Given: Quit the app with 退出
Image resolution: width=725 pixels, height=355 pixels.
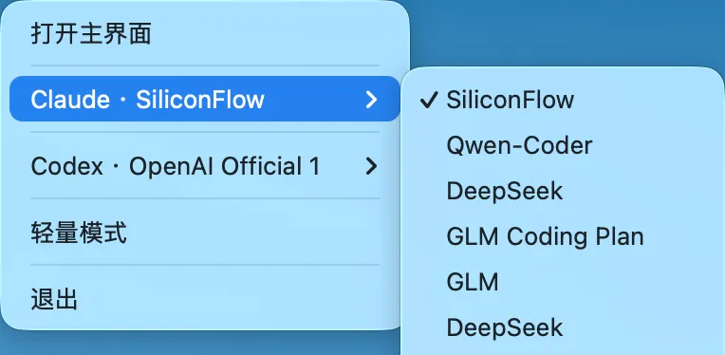Looking at the screenshot, I should 205,300.
